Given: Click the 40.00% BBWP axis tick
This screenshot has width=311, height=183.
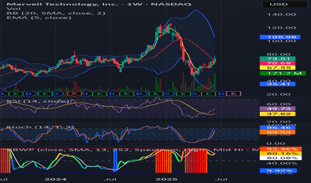Looking at the screenshot, I should tap(282, 163).
